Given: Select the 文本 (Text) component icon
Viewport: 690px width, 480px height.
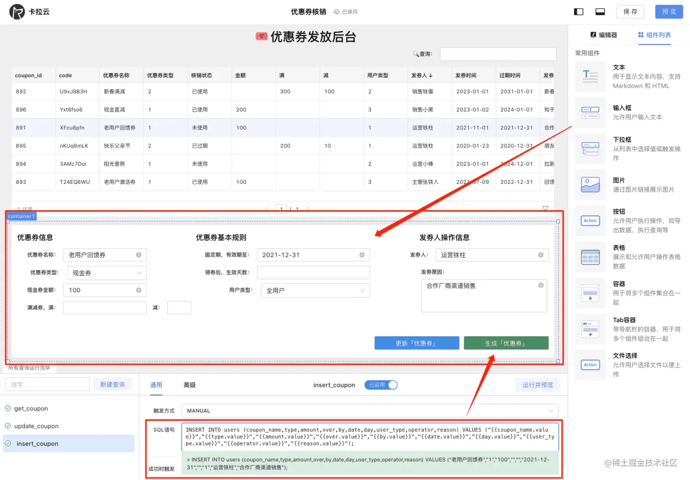Looking at the screenshot, I should click(590, 77).
